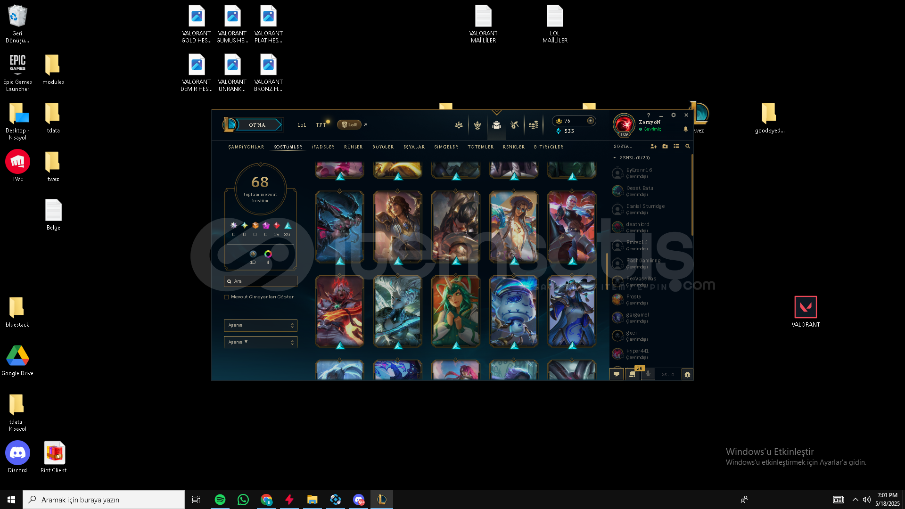Open the Store coins icon
Screen dimensions: 905x509
(x=533, y=125)
